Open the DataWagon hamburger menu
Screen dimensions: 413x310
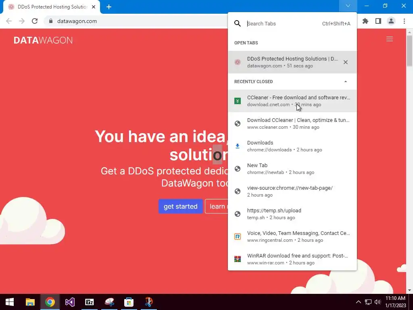pos(389,39)
